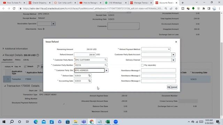
Task: Expand Delivery Channel dropdown
Action: coord(174,60)
